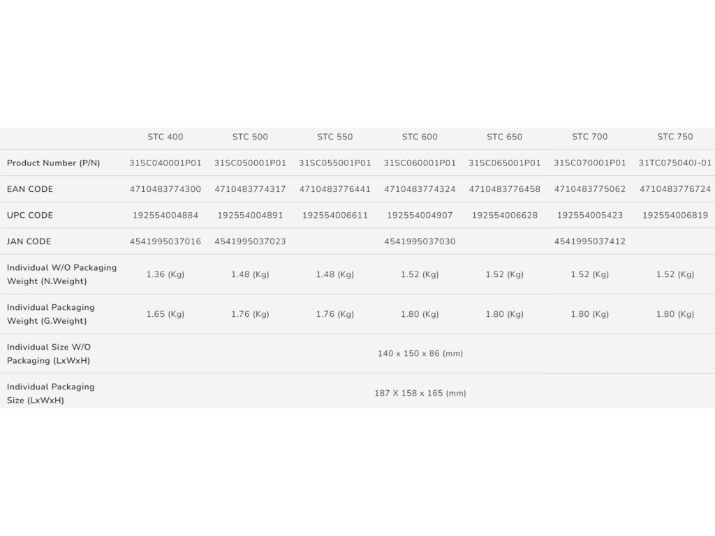Click UPC code 192554004907
Image resolution: width=715 pixels, height=536 pixels.
[x=420, y=215]
